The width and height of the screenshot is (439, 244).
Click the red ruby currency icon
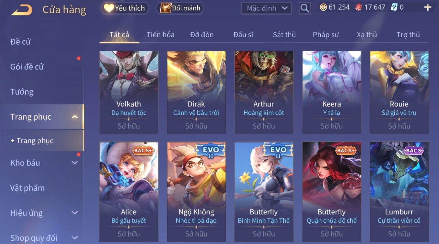click(358, 8)
